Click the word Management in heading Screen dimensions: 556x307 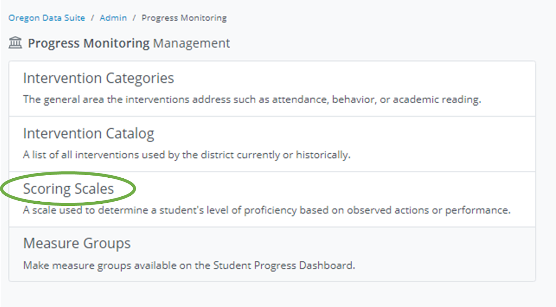pyautogui.click(x=191, y=43)
